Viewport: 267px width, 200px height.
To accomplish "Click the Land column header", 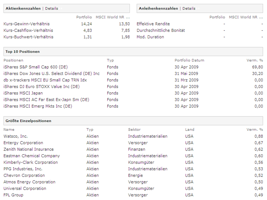I will pos(190,130).
